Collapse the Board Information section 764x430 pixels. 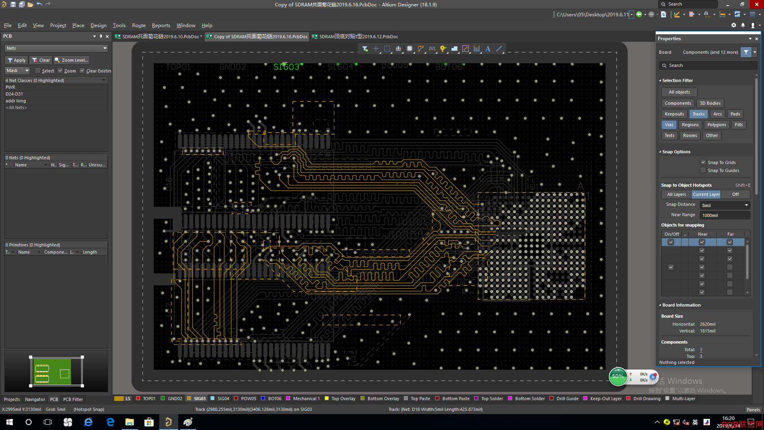tap(660, 305)
